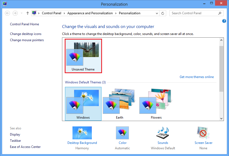Screen dimensions: 229x156
Task: Click the Desktop Background link
Action: [x=82, y=143]
